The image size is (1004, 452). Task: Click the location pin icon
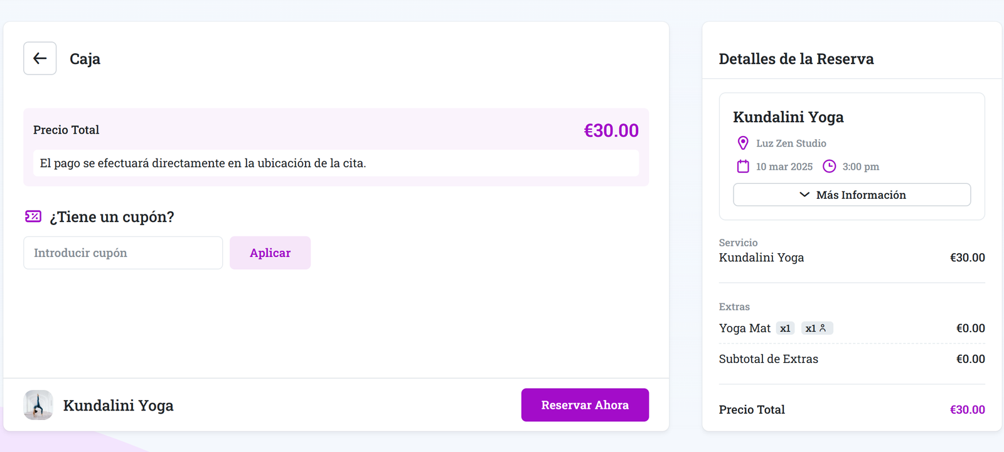click(x=743, y=143)
